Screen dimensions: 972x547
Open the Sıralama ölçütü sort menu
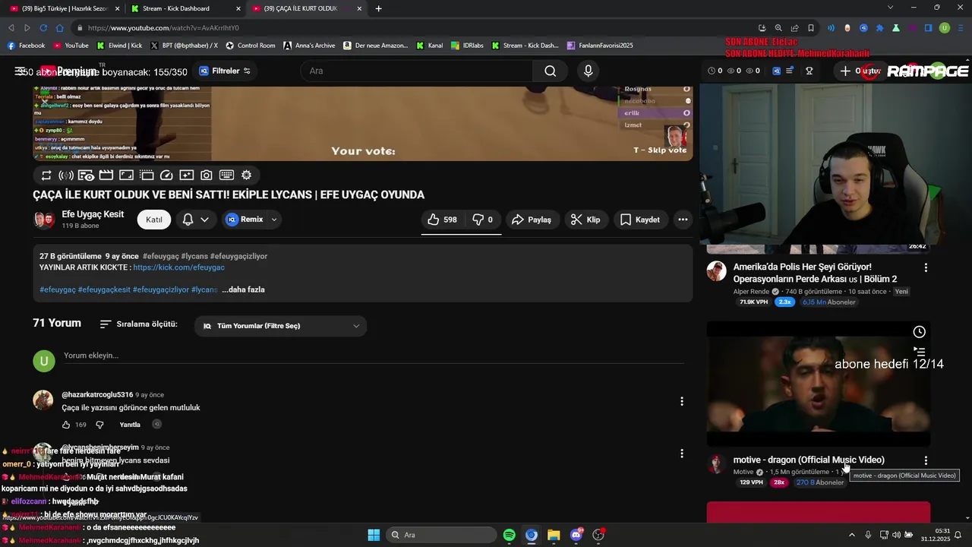pos(139,324)
